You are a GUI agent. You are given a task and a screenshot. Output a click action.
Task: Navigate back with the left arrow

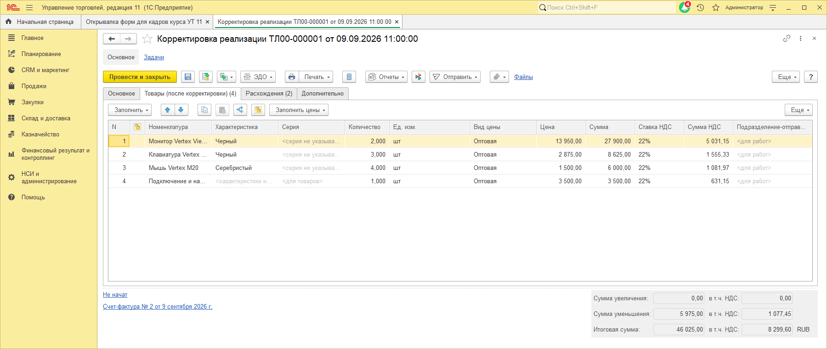coord(112,39)
